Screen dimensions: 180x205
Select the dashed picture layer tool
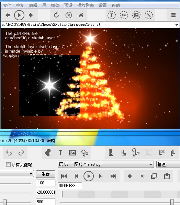tap(136, 15)
